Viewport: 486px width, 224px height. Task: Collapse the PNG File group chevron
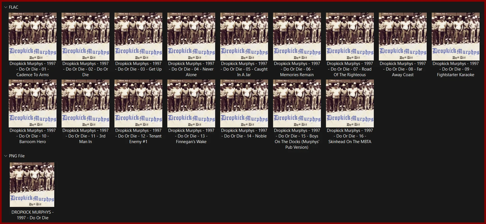(x=6, y=156)
